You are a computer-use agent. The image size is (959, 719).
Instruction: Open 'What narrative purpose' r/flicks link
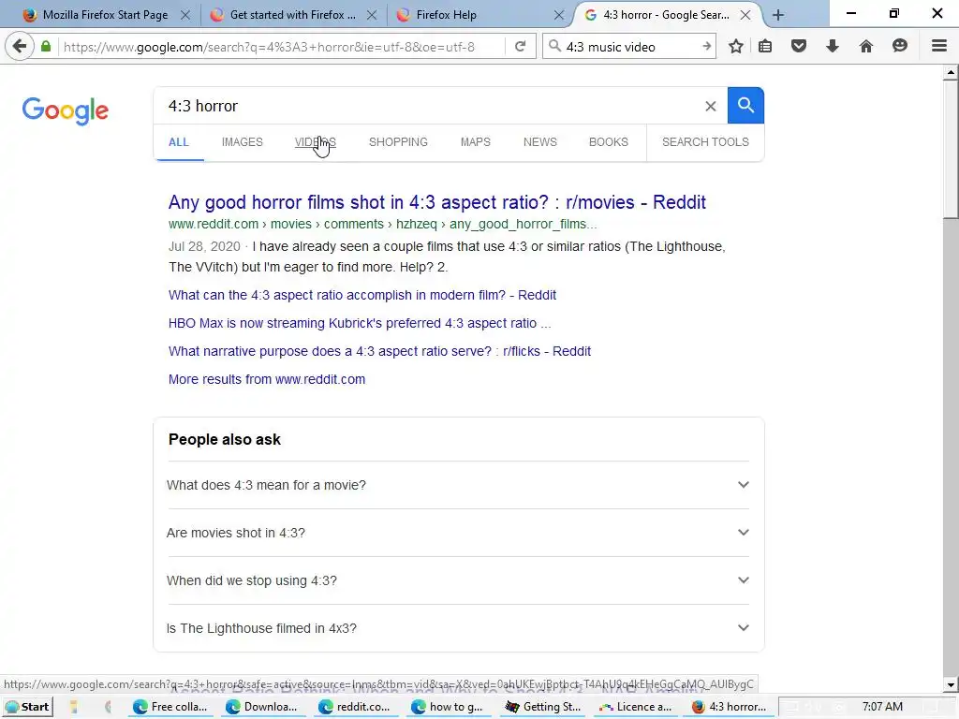tap(379, 351)
